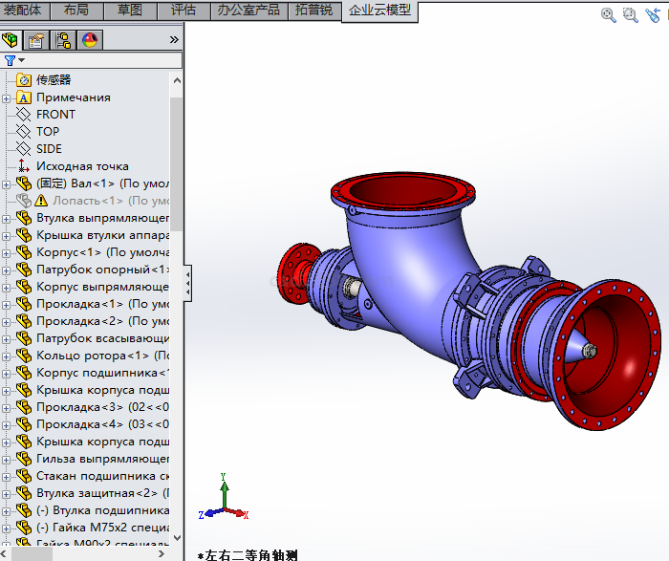Open the FeatureManager design tree tab
The height and width of the screenshot is (561, 669).
(11, 40)
